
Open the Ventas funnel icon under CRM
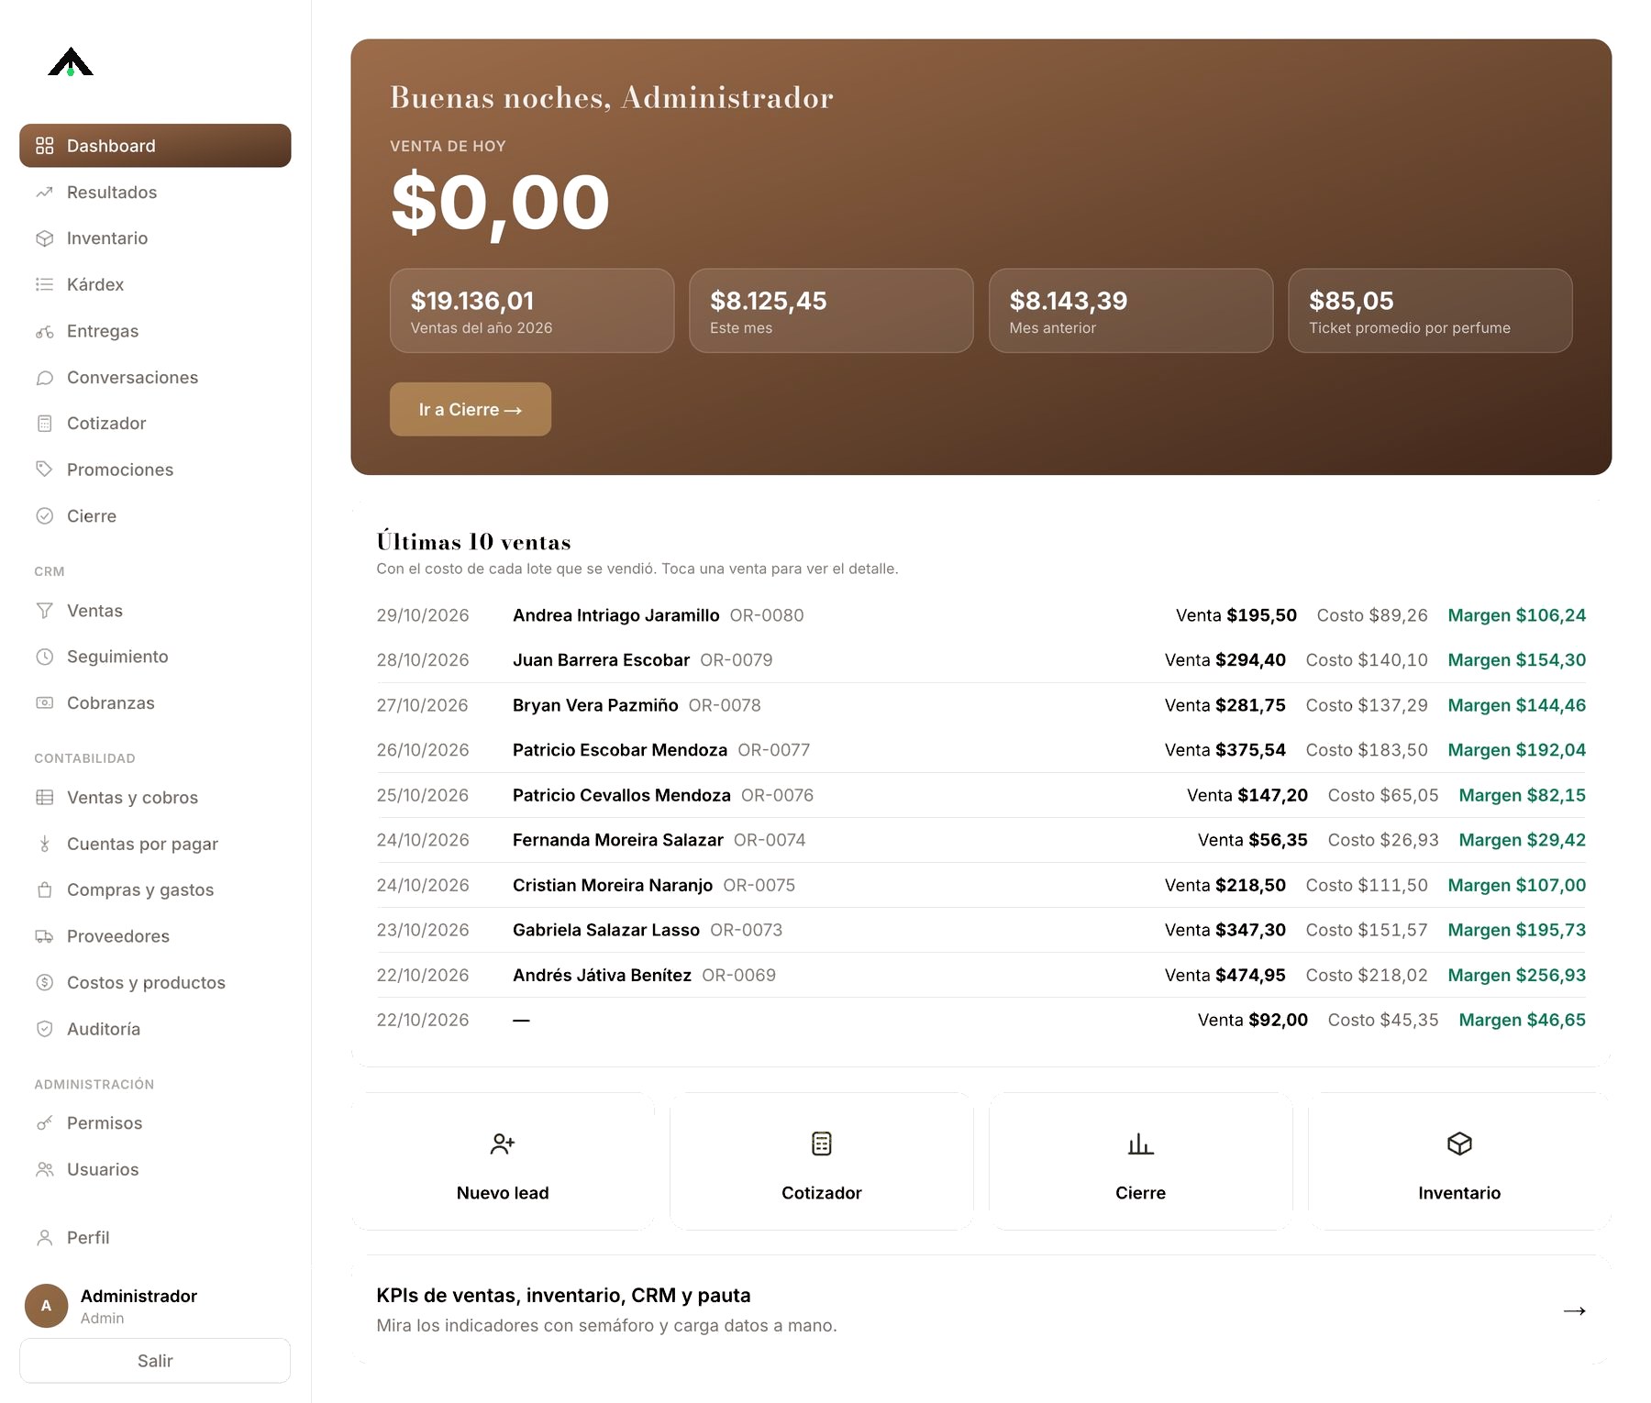click(x=44, y=611)
